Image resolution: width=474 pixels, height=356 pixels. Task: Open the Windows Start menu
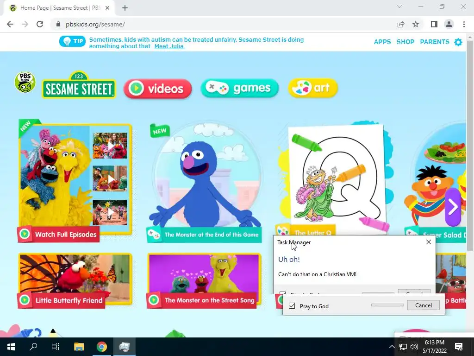[x=11, y=347]
